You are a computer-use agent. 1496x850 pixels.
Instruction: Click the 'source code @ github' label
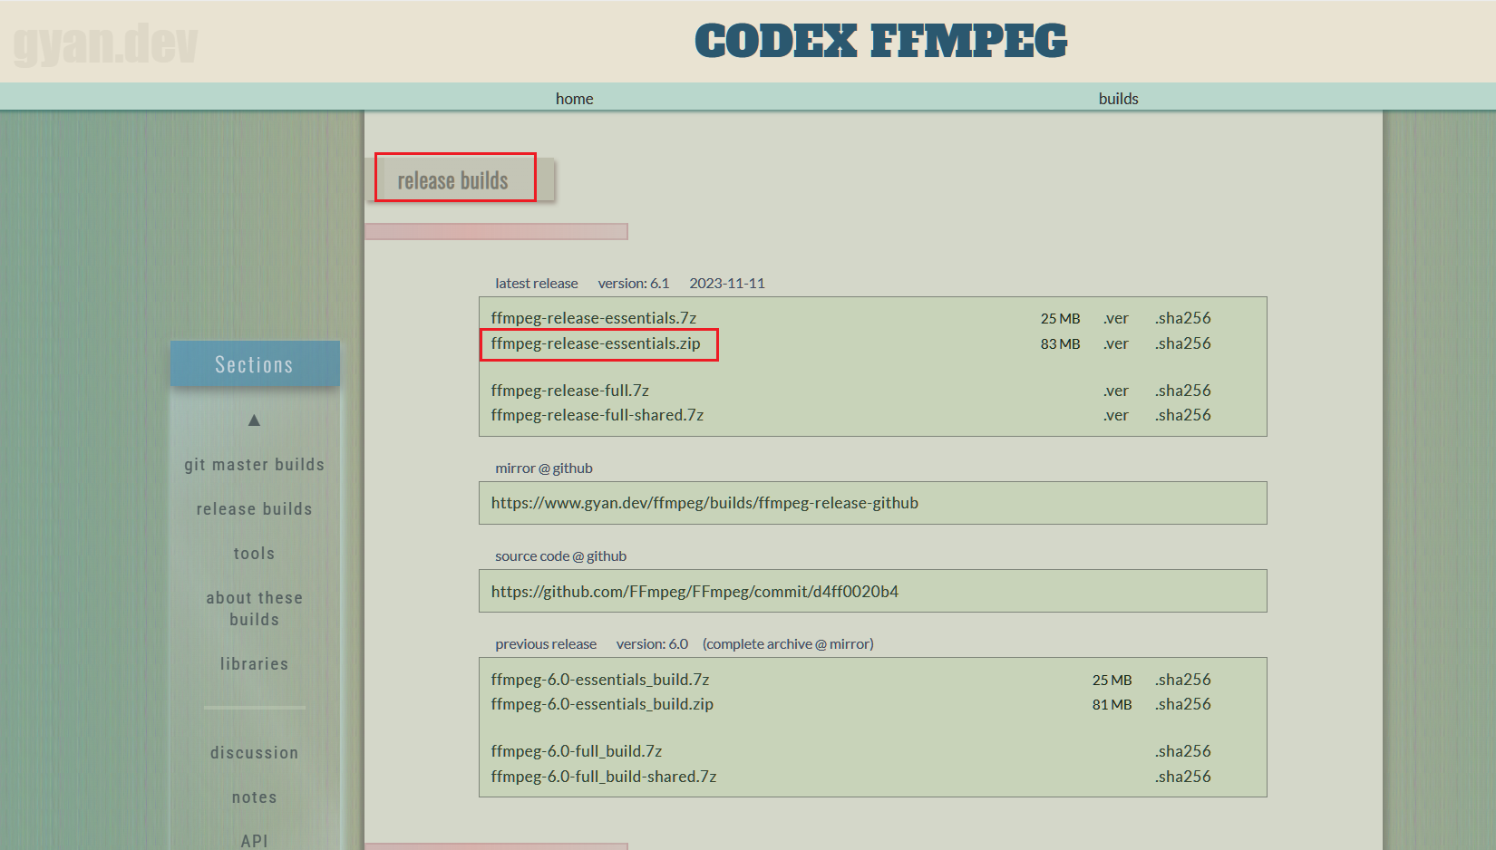coord(560,556)
